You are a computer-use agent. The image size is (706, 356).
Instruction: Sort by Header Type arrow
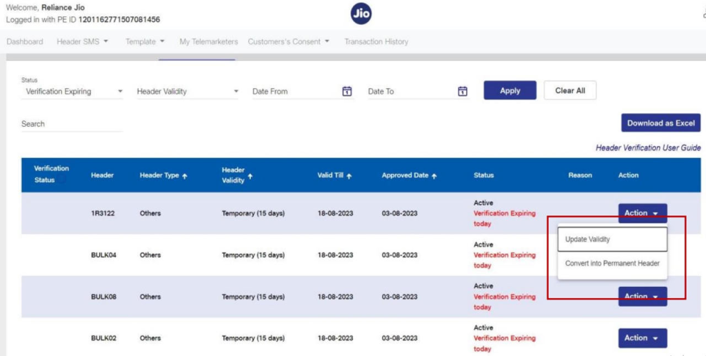185,176
